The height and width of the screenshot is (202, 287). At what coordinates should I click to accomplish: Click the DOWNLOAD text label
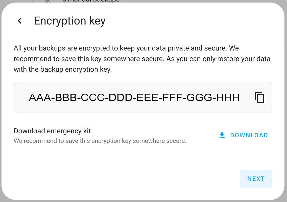click(249, 135)
